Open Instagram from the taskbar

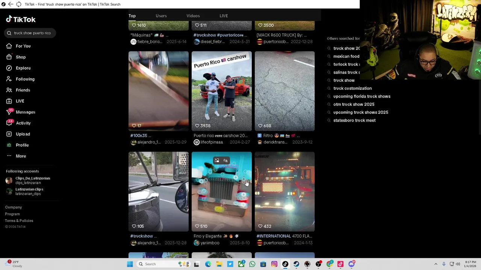coord(274,264)
